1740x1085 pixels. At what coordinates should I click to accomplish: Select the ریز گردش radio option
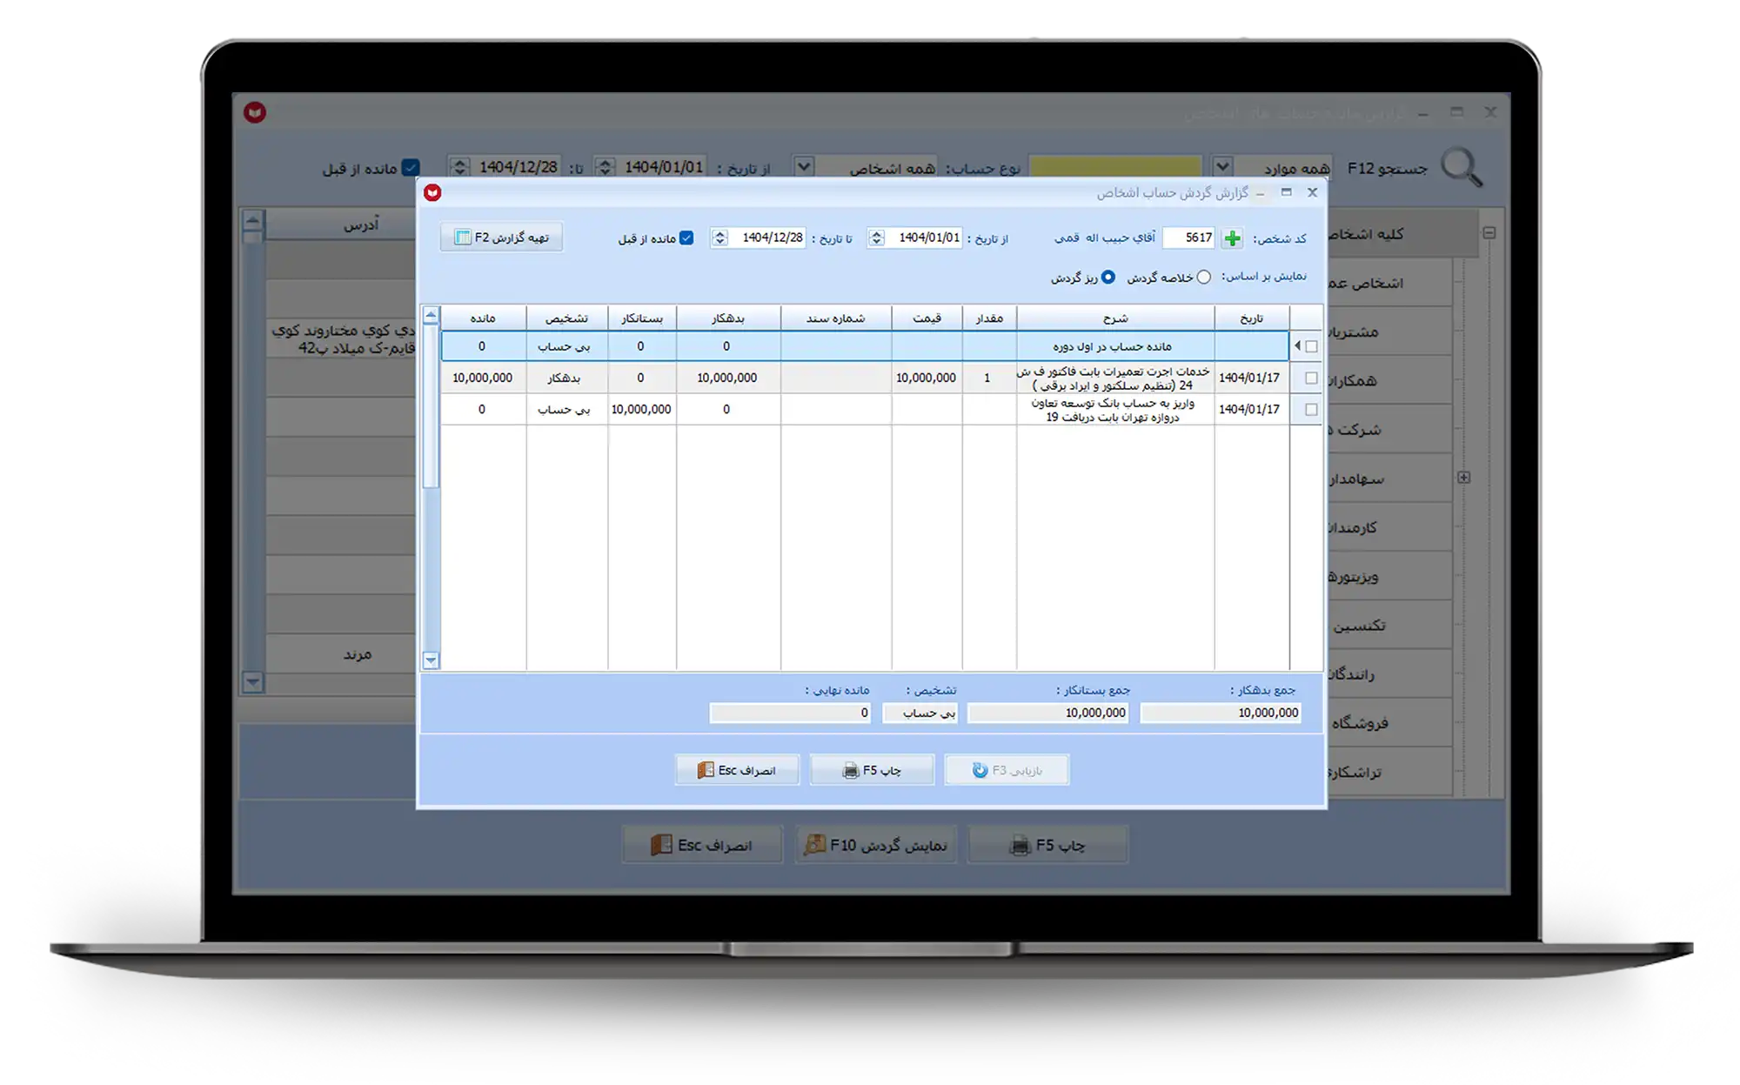(x=1108, y=278)
